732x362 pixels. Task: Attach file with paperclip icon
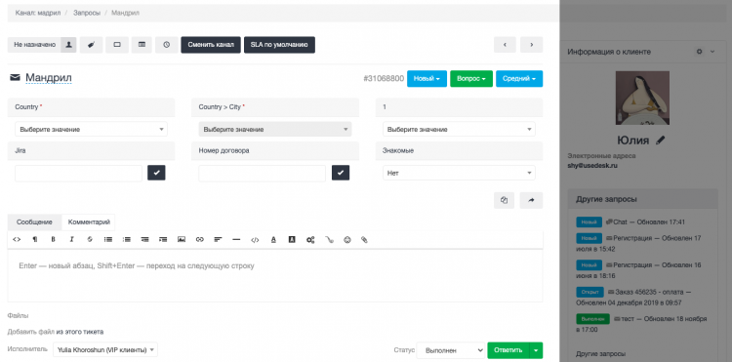pos(365,240)
